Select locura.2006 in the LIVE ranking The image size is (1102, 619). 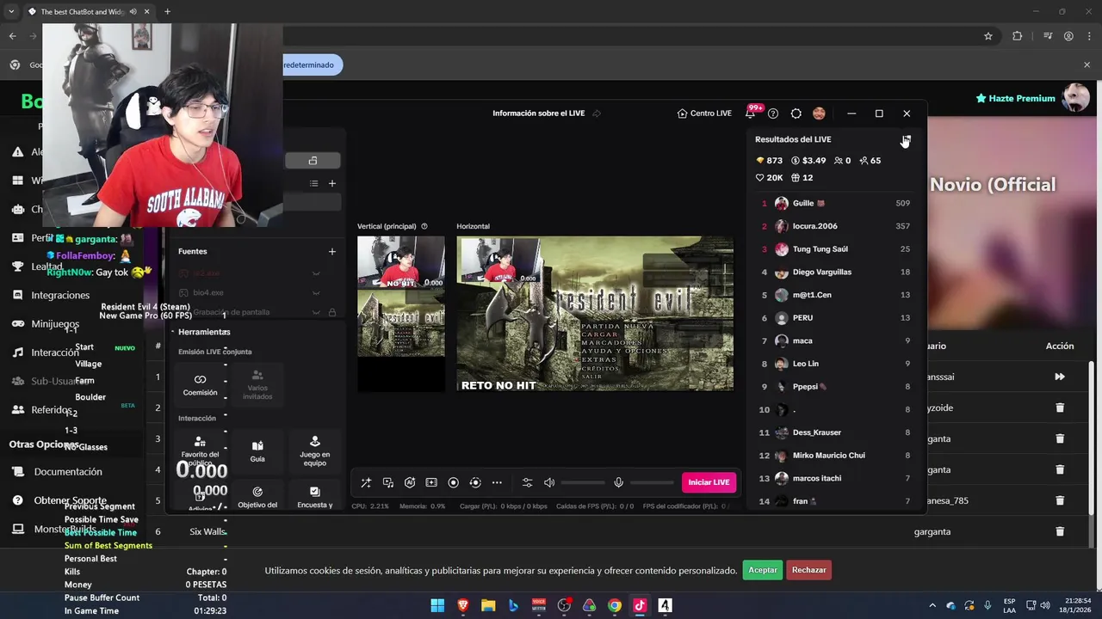[833, 226]
